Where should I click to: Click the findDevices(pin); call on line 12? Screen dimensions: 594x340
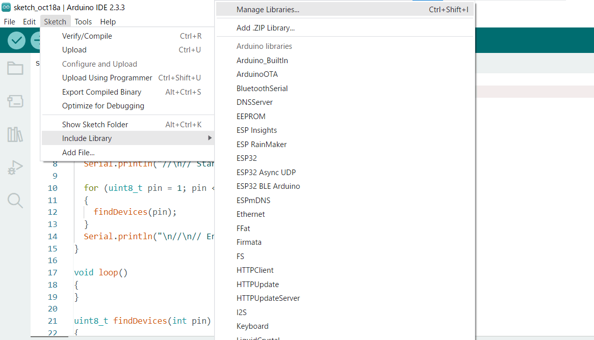(x=135, y=212)
